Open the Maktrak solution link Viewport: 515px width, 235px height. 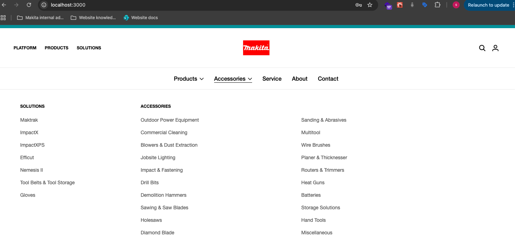[29, 120]
